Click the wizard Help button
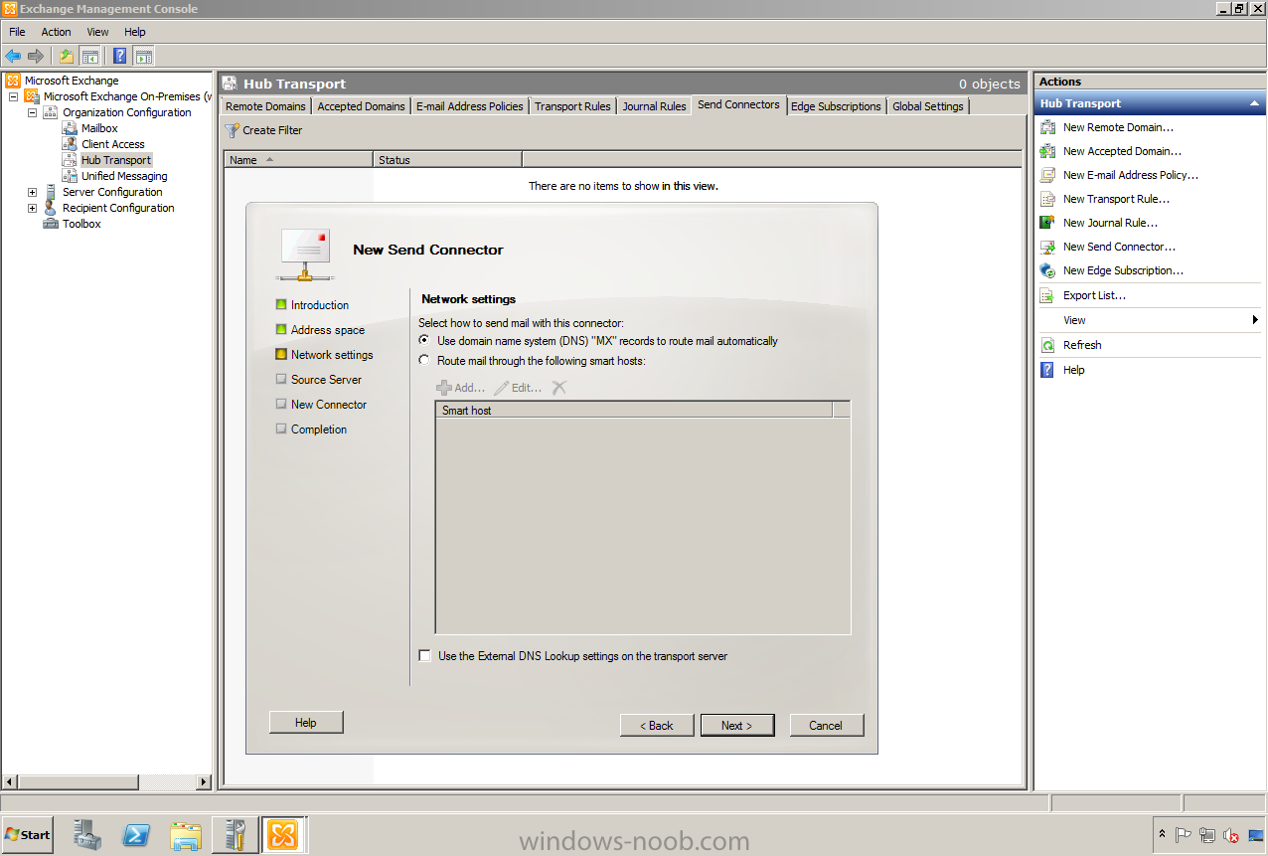The height and width of the screenshot is (856, 1268). click(306, 723)
